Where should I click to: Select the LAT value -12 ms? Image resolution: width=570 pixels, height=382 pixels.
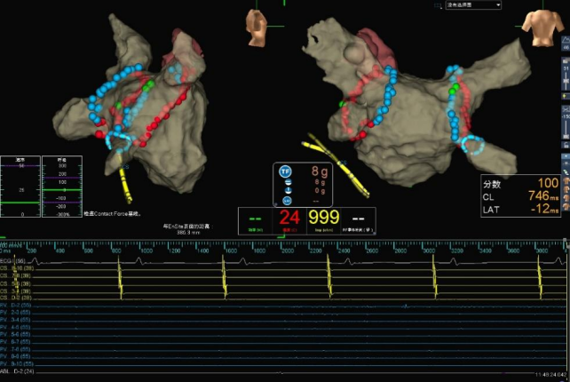(544, 209)
